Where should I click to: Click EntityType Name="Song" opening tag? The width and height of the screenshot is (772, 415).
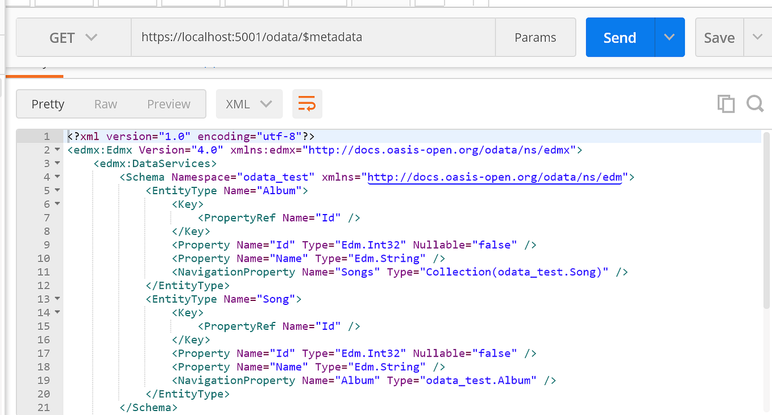[224, 299]
